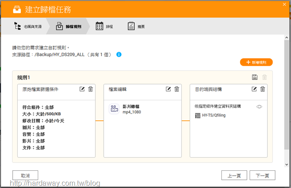Click scrollbar up arrow
Image resolution: width=291 pixels, height=188 pixels.
click(x=286, y=37)
